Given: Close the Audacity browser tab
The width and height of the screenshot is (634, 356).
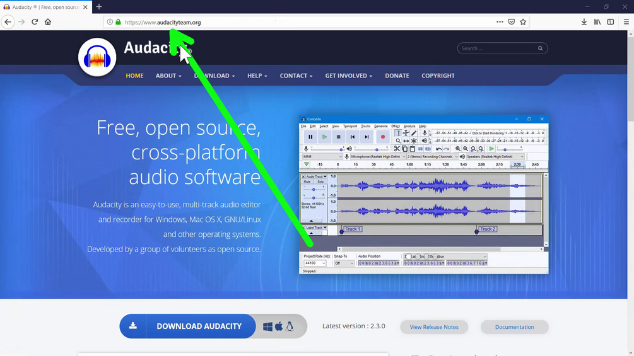Looking at the screenshot, I should tap(85, 7).
